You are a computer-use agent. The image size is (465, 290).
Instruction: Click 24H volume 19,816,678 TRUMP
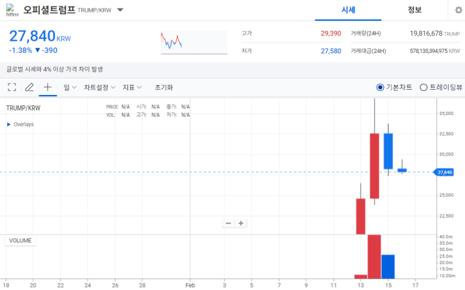pos(435,34)
